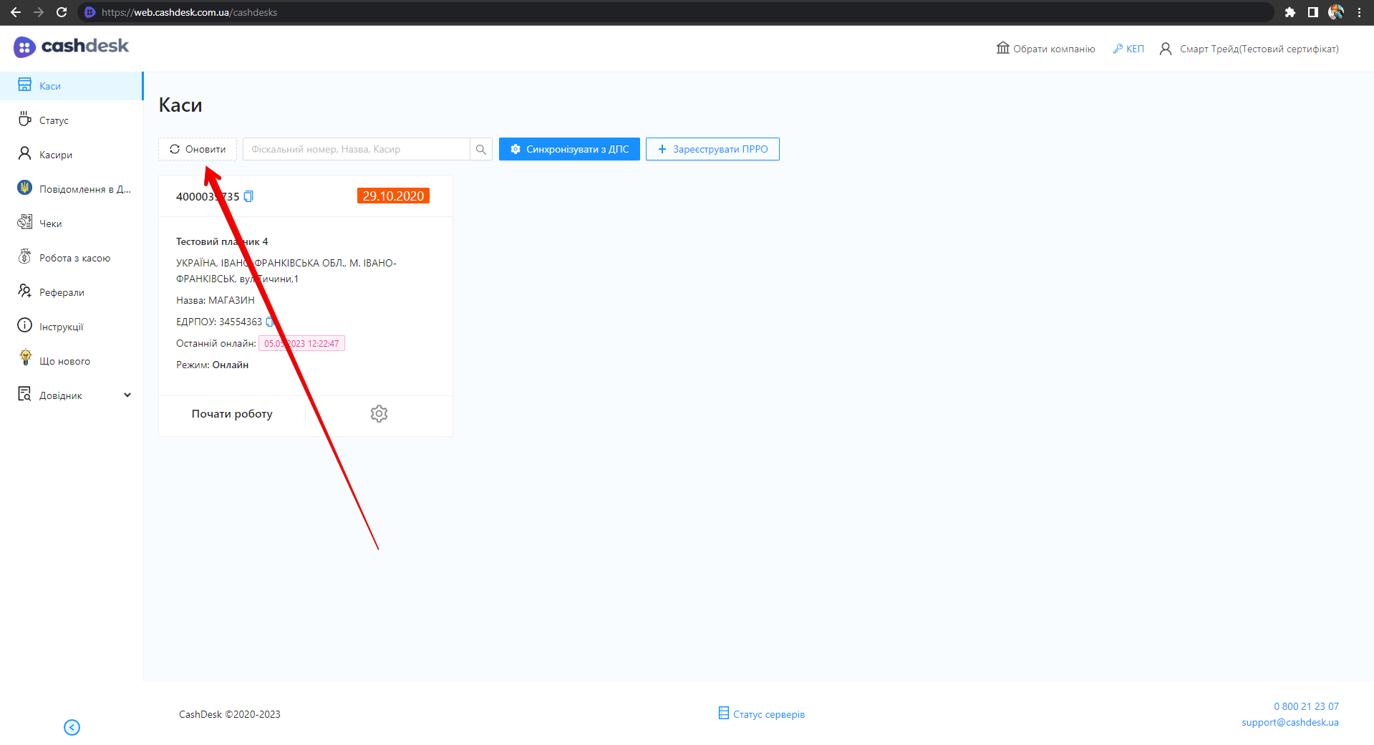The width and height of the screenshot is (1374, 745).
Task: Open the Чеки menu item
Action: coord(50,223)
